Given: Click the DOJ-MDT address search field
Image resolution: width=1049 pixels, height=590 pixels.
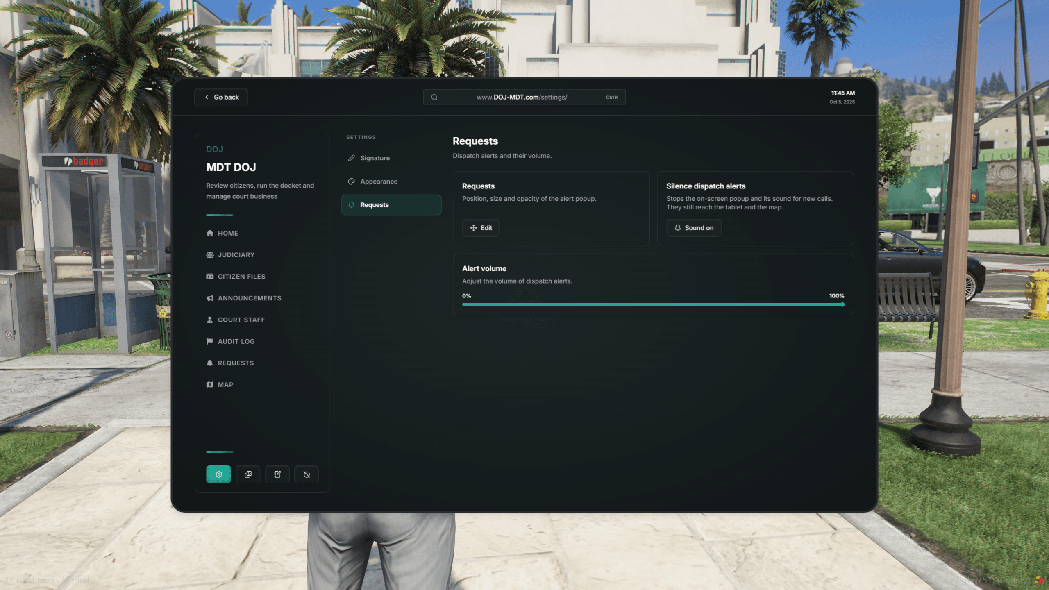Looking at the screenshot, I should tap(524, 97).
